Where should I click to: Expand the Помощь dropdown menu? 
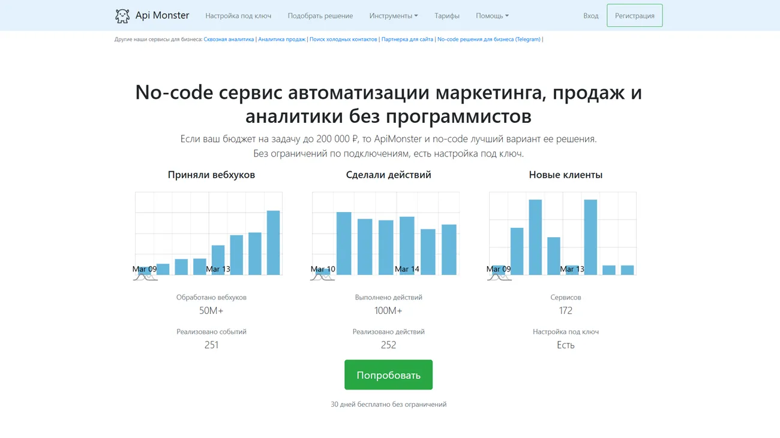coord(492,16)
